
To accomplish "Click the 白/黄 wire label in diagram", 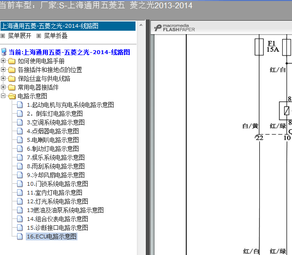I will click(x=250, y=126).
